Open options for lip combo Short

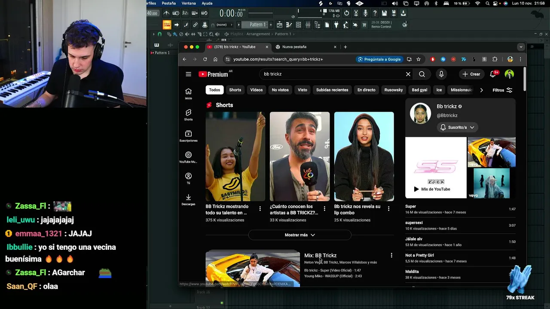coord(388,209)
